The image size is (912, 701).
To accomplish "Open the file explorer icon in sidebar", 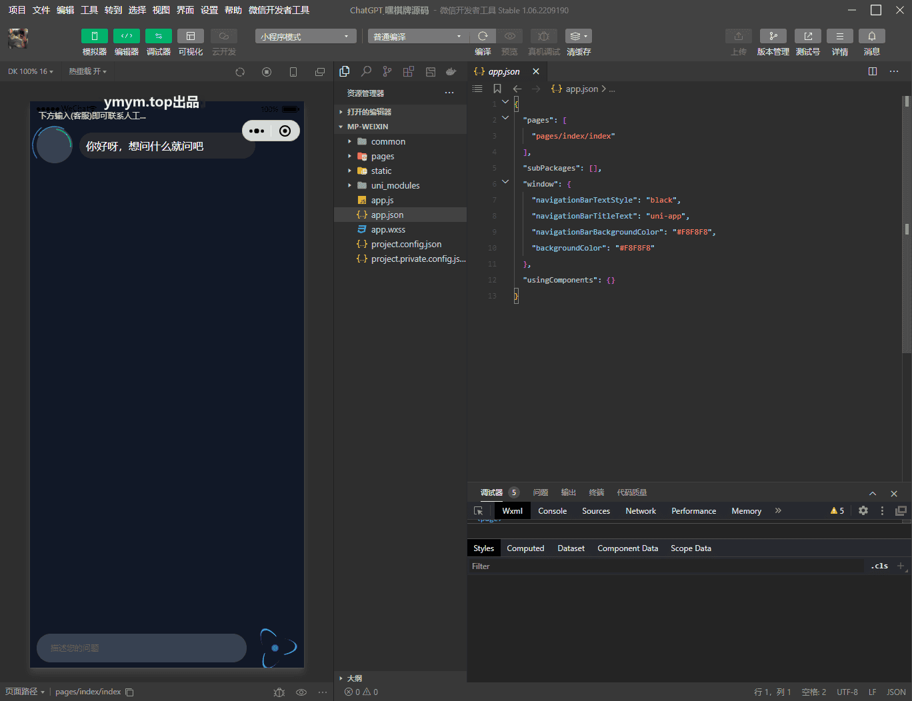I will (x=345, y=71).
